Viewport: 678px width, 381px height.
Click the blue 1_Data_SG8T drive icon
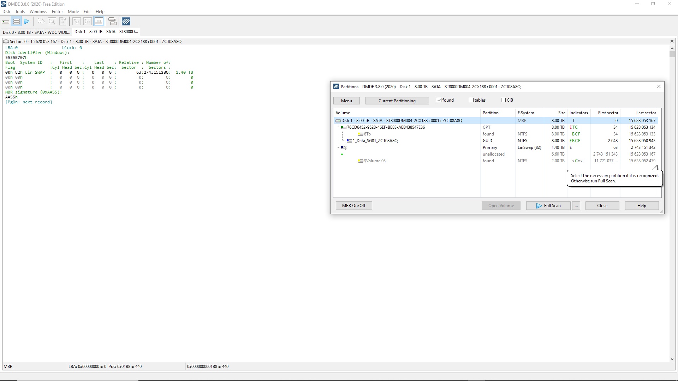pos(349,141)
